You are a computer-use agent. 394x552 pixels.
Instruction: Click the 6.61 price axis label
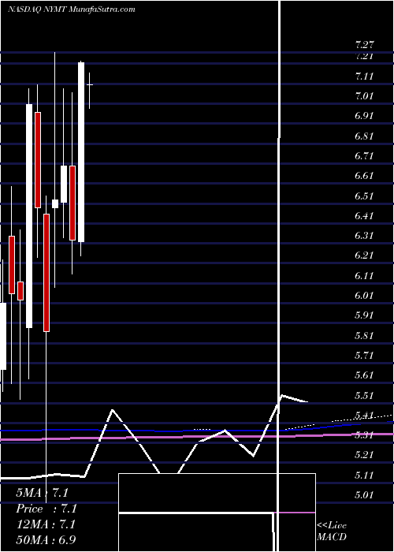pos(364,176)
